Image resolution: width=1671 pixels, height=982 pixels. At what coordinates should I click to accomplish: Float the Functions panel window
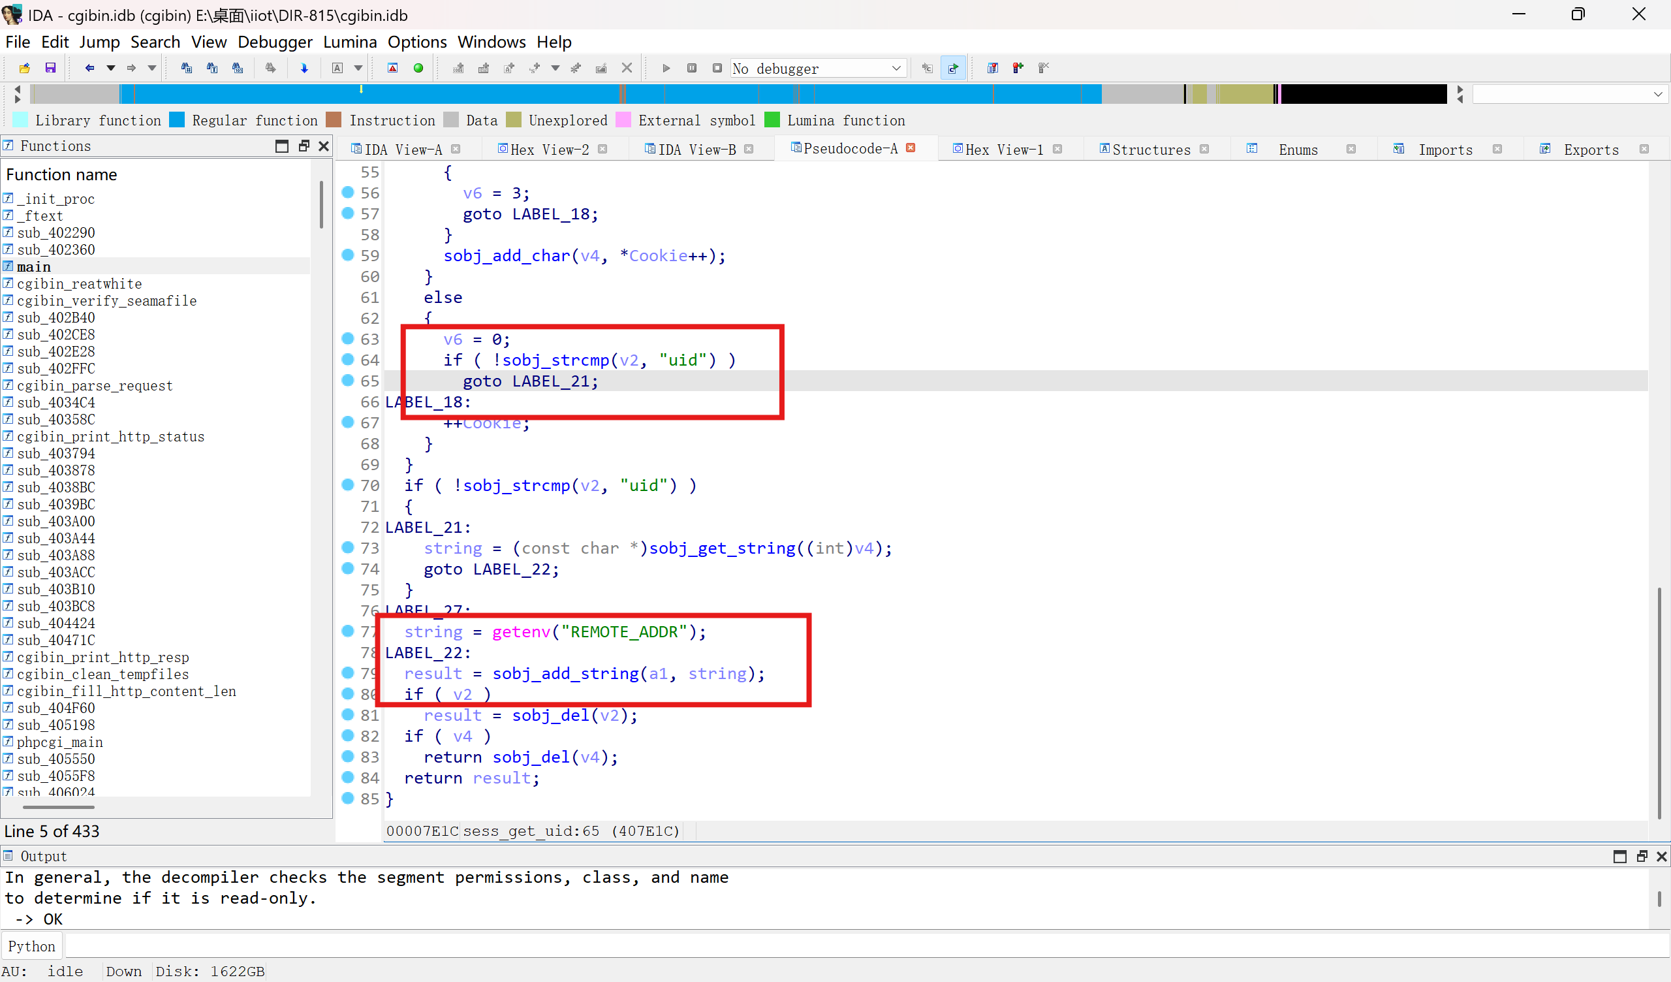pos(304,146)
